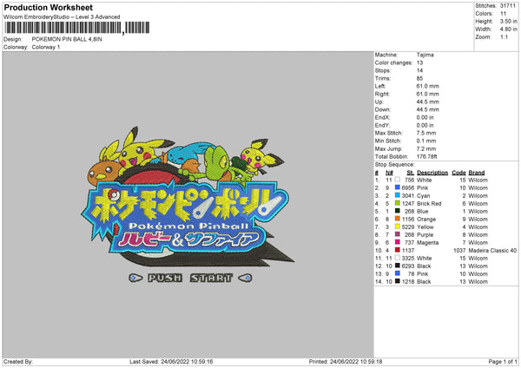Pick the yellow swatch in stop 7
This screenshot has height=368, width=521.
point(397,227)
